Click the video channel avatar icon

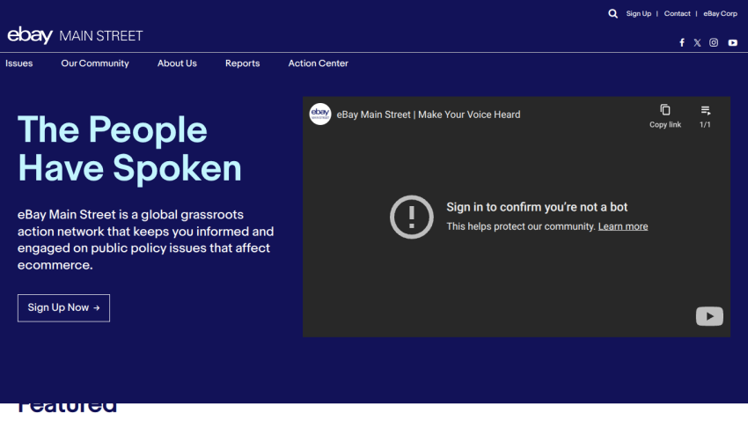tap(320, 114)
